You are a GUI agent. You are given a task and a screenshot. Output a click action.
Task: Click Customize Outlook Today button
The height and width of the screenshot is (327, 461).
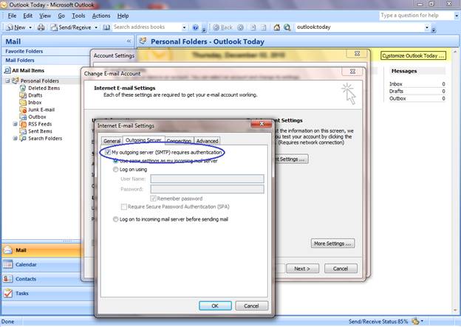click(413, 56)
